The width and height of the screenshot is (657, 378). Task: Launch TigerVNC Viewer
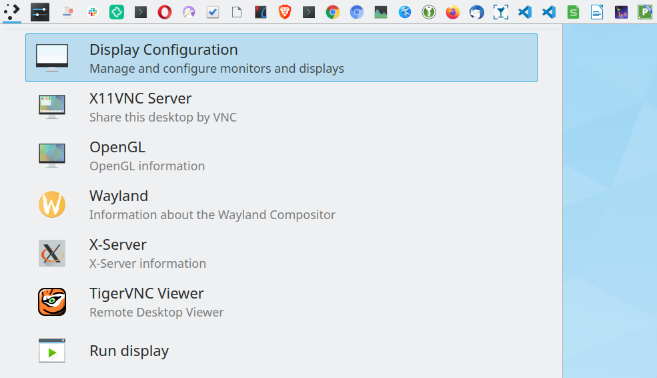[281, 302]
